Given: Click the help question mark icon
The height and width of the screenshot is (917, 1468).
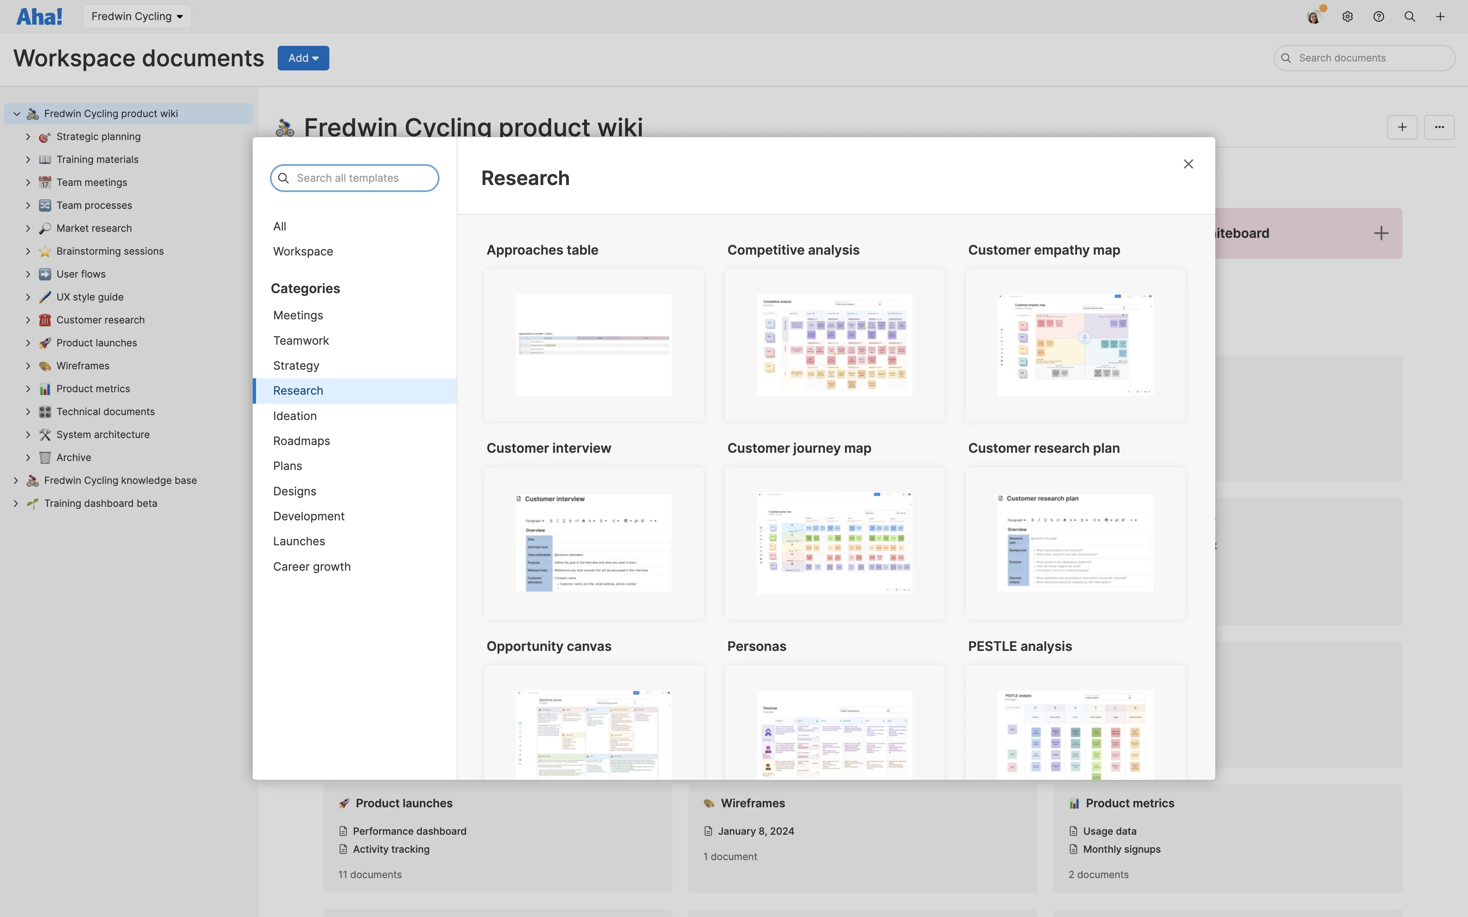Looking at the screenshot, I should coord(1378,16).
